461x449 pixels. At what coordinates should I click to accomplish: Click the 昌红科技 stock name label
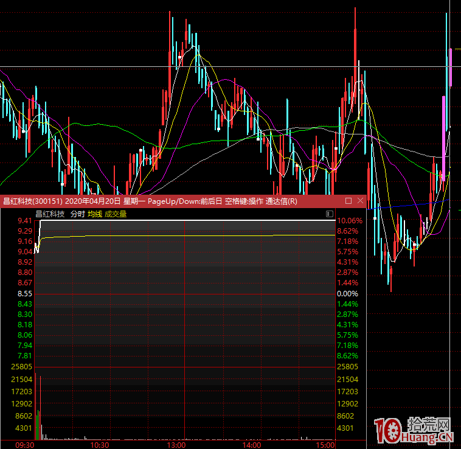coord(50,214)
